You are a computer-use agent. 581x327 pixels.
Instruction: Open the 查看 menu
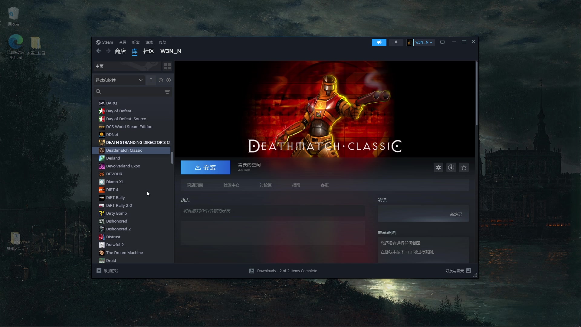pos(123,42)
